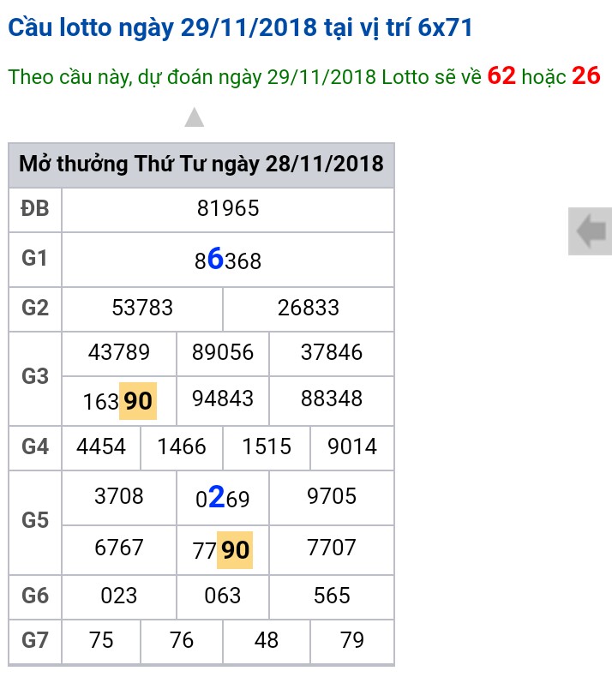Select the ĐB prize number 81965
This screenshot has height=677, width=612.
(x=228, y=208)
